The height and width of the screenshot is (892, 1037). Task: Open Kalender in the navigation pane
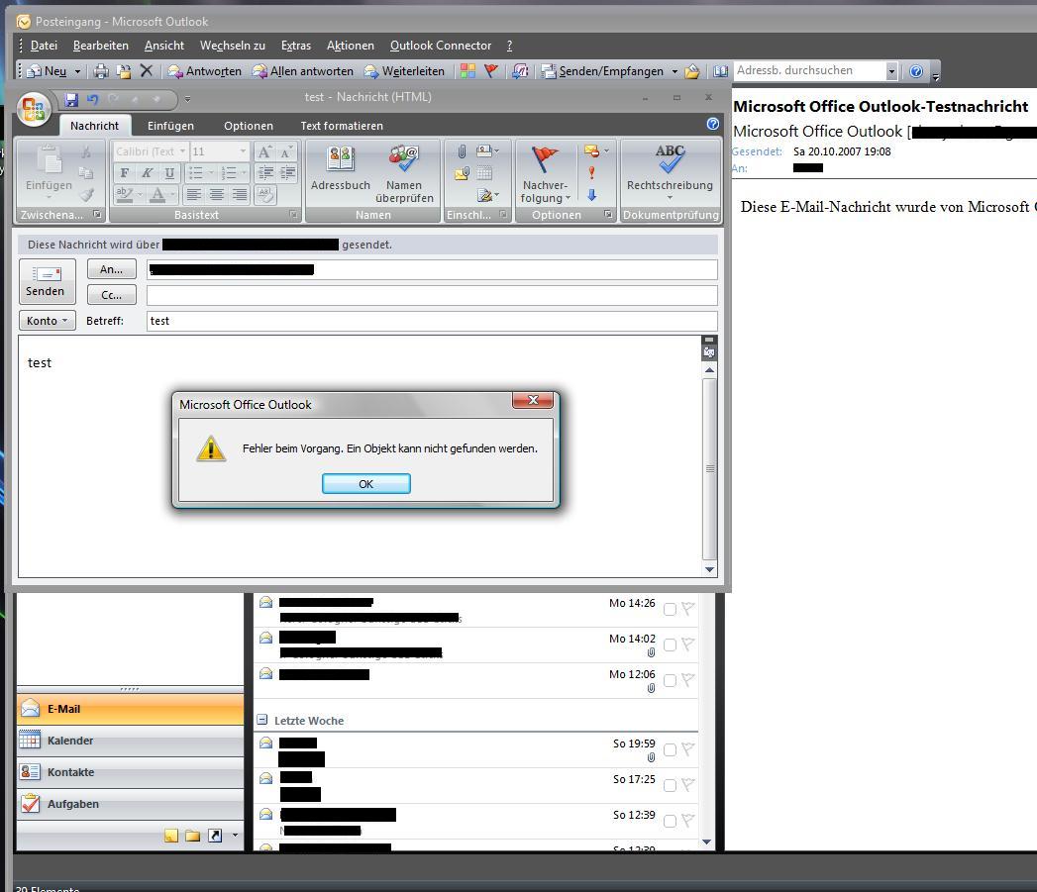[x=131, y=741]
